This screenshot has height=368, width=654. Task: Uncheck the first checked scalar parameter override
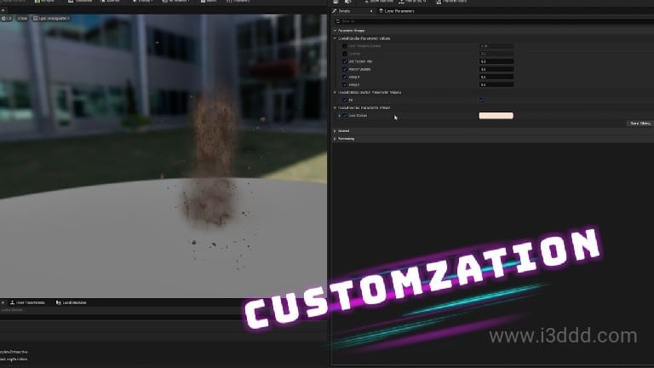click(x=345, y=61)
